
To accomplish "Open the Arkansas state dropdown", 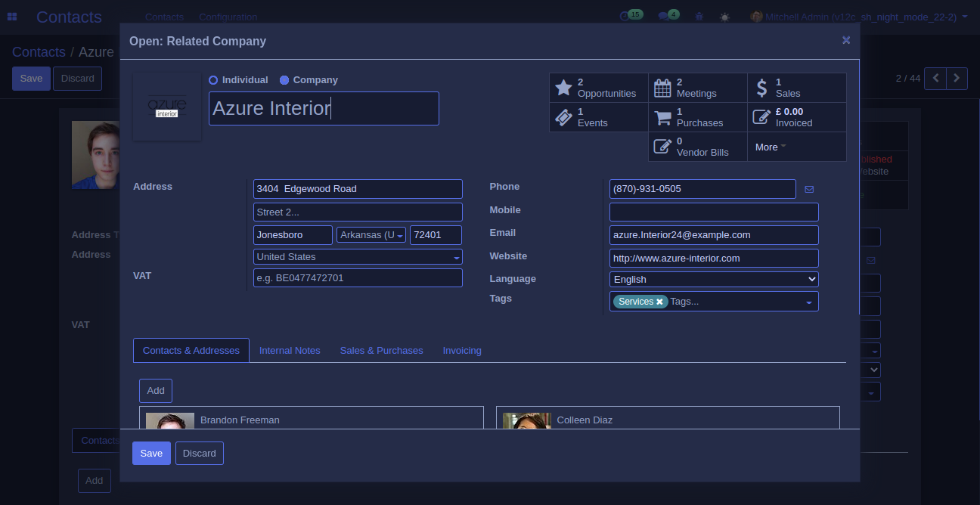I will 371,235.
